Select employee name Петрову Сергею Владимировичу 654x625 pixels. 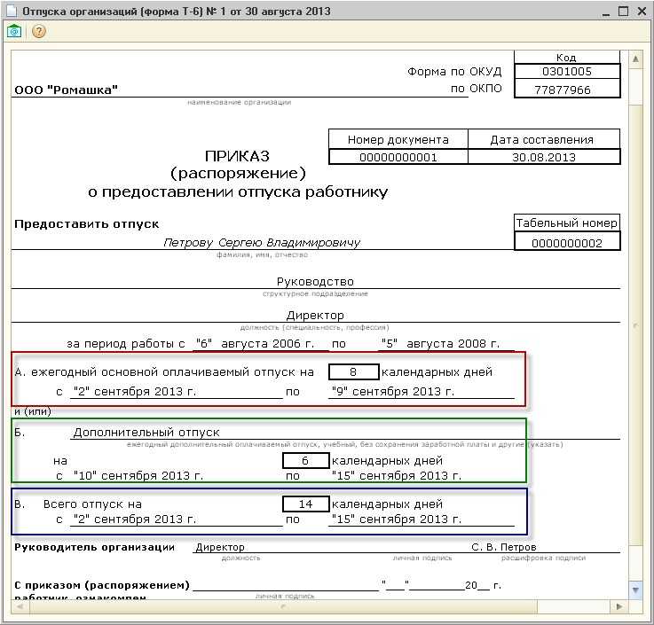[x=262, y=243]
